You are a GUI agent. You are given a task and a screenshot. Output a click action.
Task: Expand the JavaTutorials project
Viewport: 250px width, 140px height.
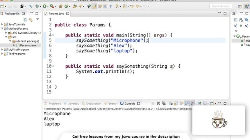(2, 24)
